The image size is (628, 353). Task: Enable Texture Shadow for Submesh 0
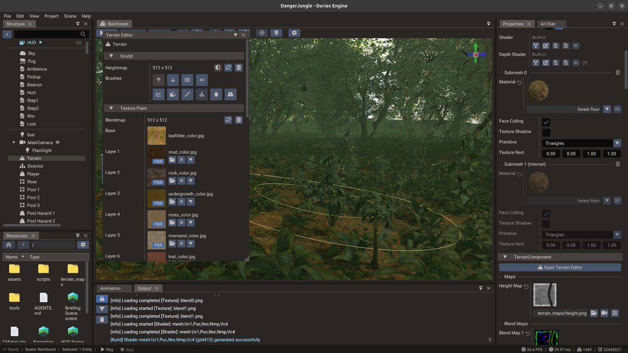click(546, 132)
